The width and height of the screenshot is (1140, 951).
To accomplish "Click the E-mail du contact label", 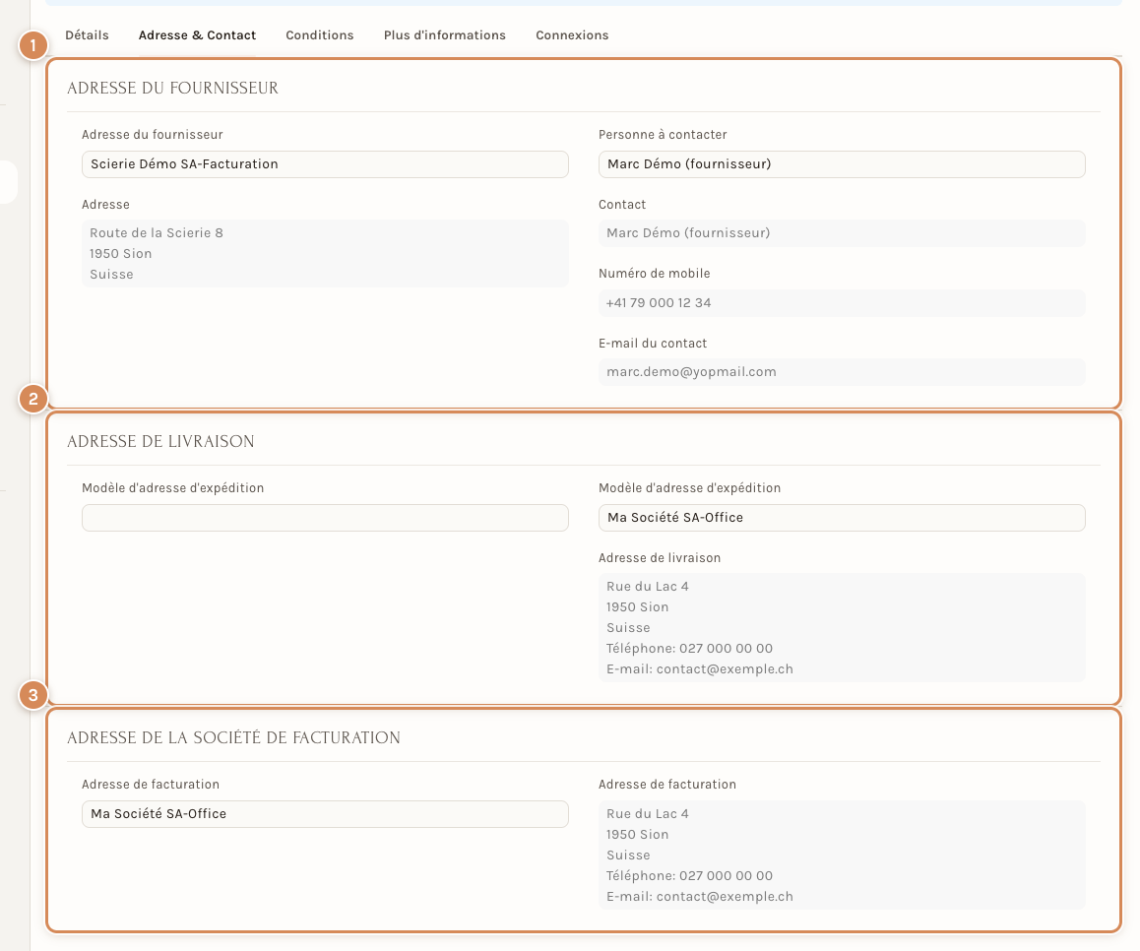I will click(653, 344).
